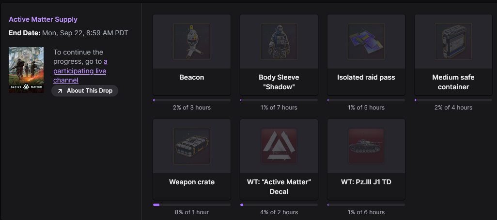
Task: Open the Active Matter Supply campaign title
Action: tap(43, 20)
